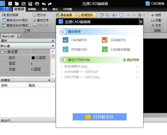This screenshot has width=167, height=135.
Task: Open the 文件 menu
Action: click(6, 9)
